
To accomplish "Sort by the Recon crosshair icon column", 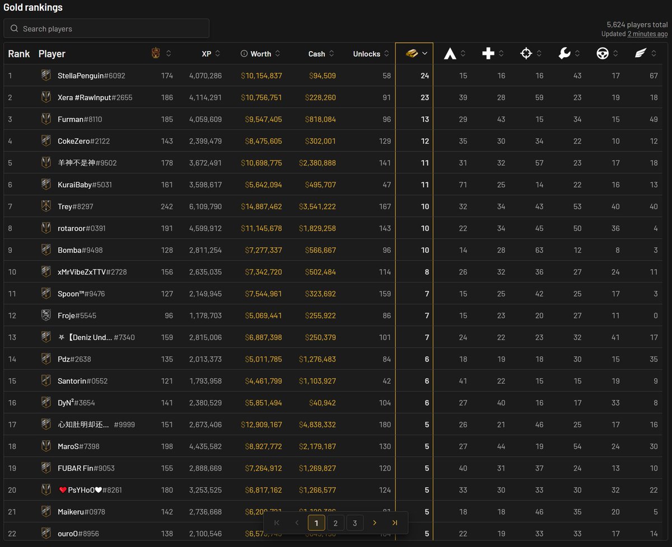I will coord(526,54).
